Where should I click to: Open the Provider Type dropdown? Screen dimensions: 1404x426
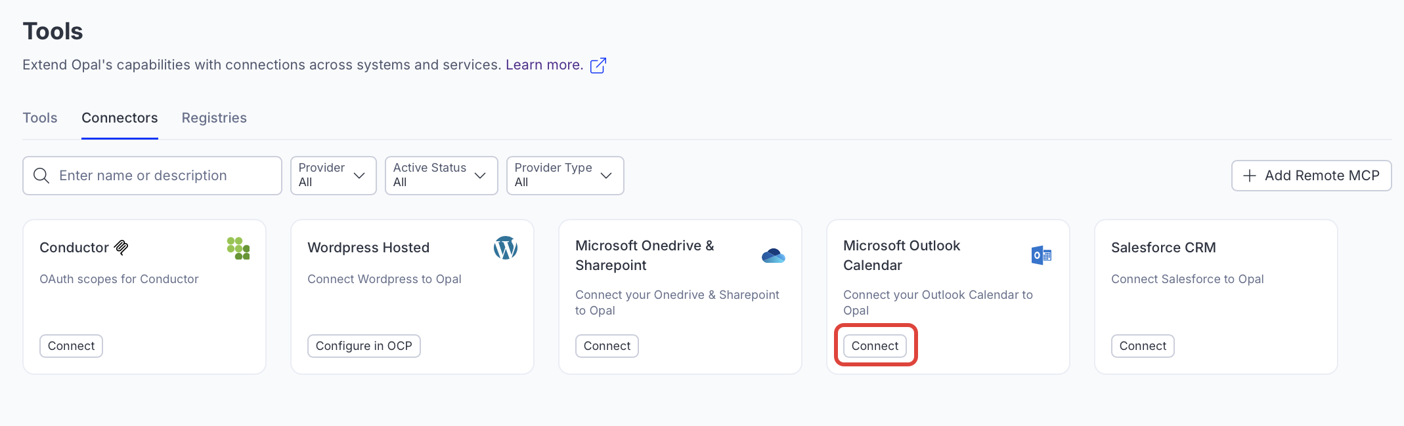(564, 176)
